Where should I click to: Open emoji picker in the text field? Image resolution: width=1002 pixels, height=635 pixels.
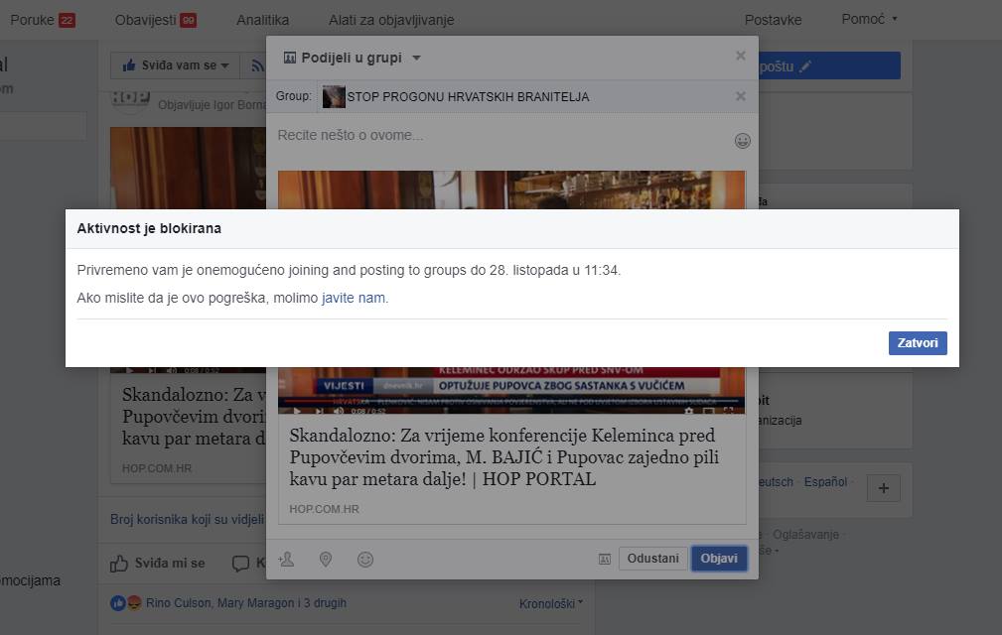tap(742, 141)
